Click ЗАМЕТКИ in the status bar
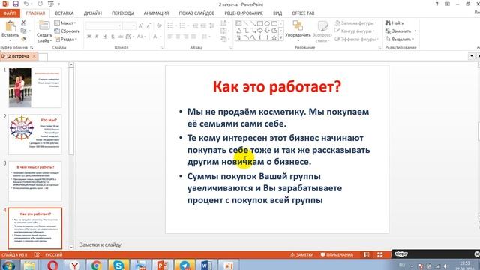This screenshot has height=270, width=480. coord(301,255)
